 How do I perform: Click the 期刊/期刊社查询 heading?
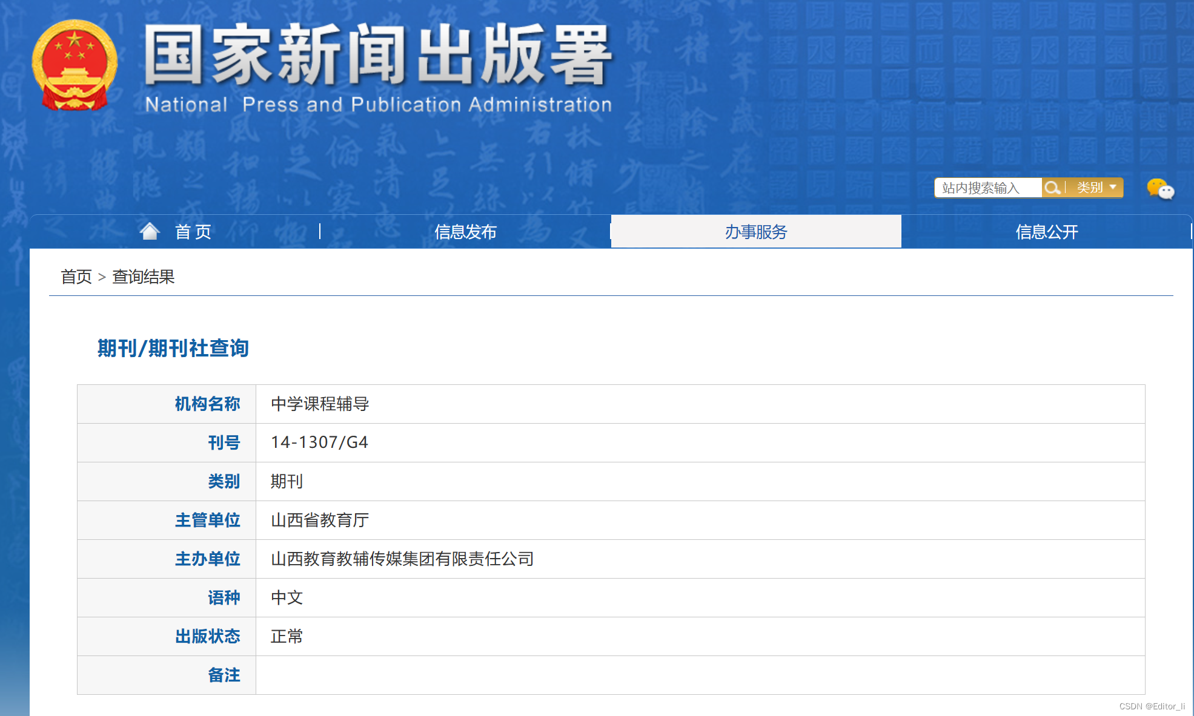coord(173,348)
